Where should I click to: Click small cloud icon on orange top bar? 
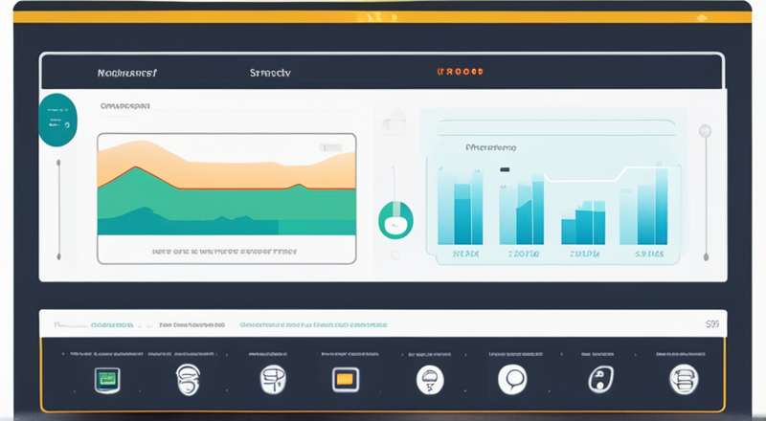click(702, 17)
